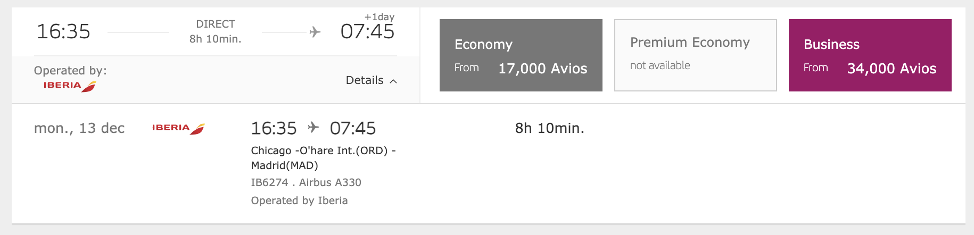Click the Details label to hide segment info
974x235 pixels.
coord(365,80)
